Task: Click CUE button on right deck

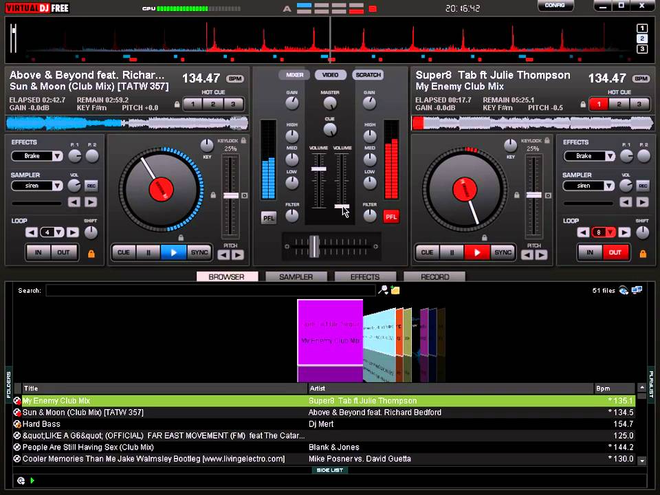Action: (427, 252)
